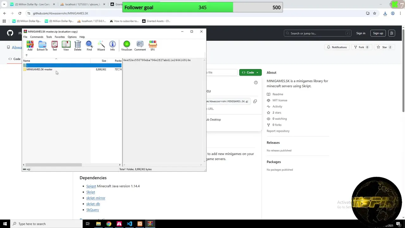Click the Fork button
The width and height of the screenshot is (405, 228).
[361, 47]
